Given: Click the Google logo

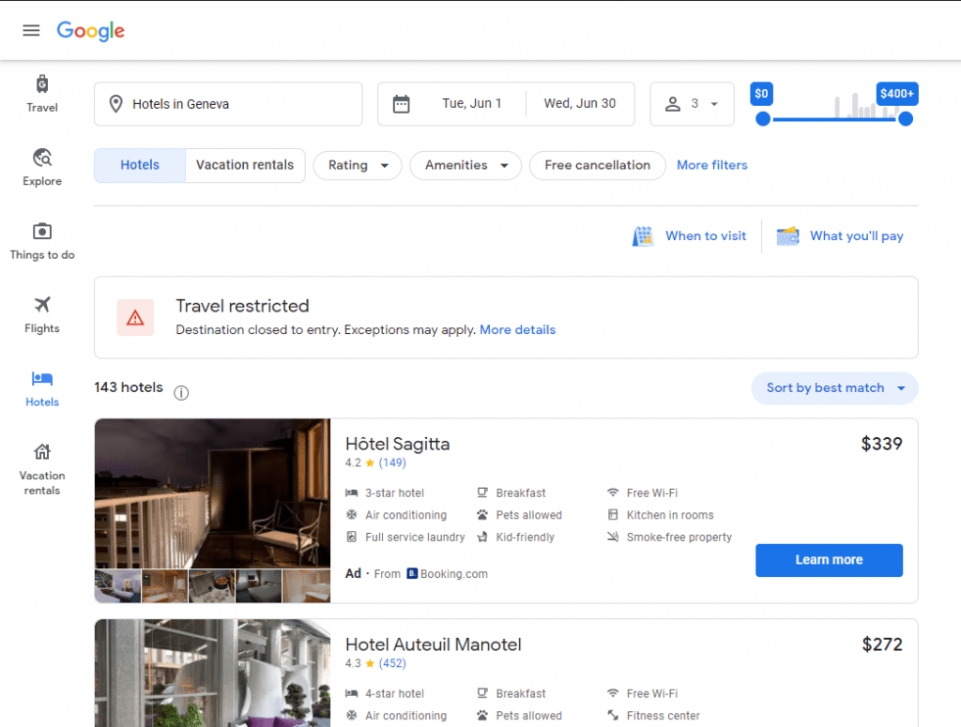Looking at the screenshot, I should pyautogui.click(x=91, y=31).
